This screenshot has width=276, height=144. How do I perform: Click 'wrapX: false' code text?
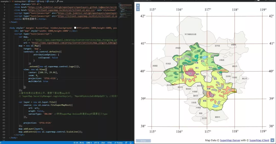[36, 111]
